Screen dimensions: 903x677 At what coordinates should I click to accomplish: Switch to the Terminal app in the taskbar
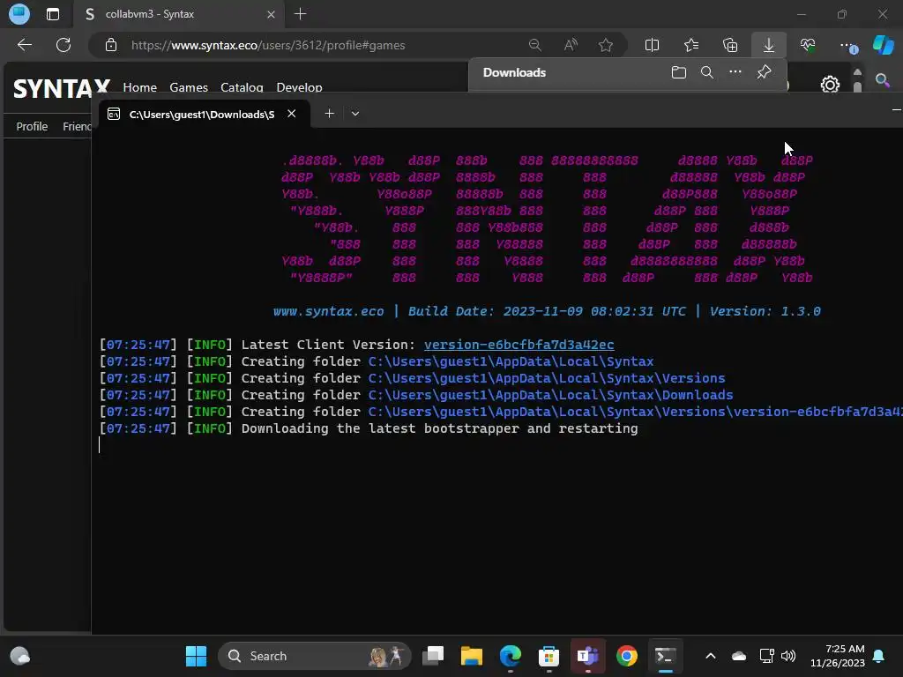[665, 656]
